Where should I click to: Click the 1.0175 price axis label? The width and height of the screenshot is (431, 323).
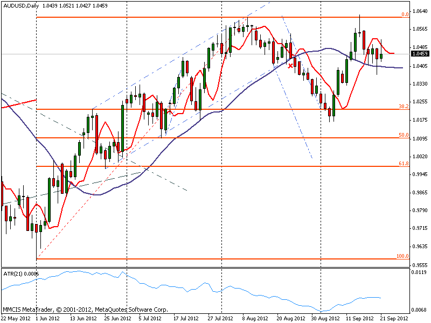420,120
